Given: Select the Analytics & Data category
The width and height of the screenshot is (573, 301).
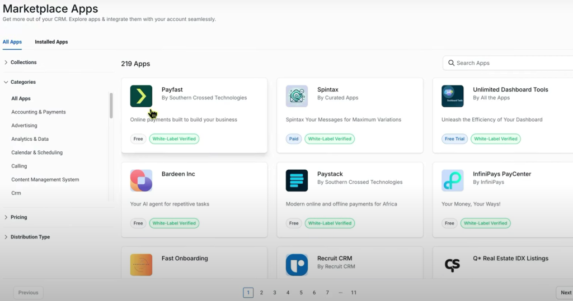Looking at the screenshot, I should tap(30, 139).
